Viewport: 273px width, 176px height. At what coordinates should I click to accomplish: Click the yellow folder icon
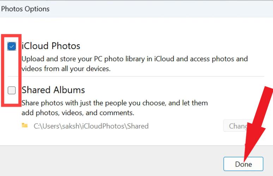click(25, 125)
